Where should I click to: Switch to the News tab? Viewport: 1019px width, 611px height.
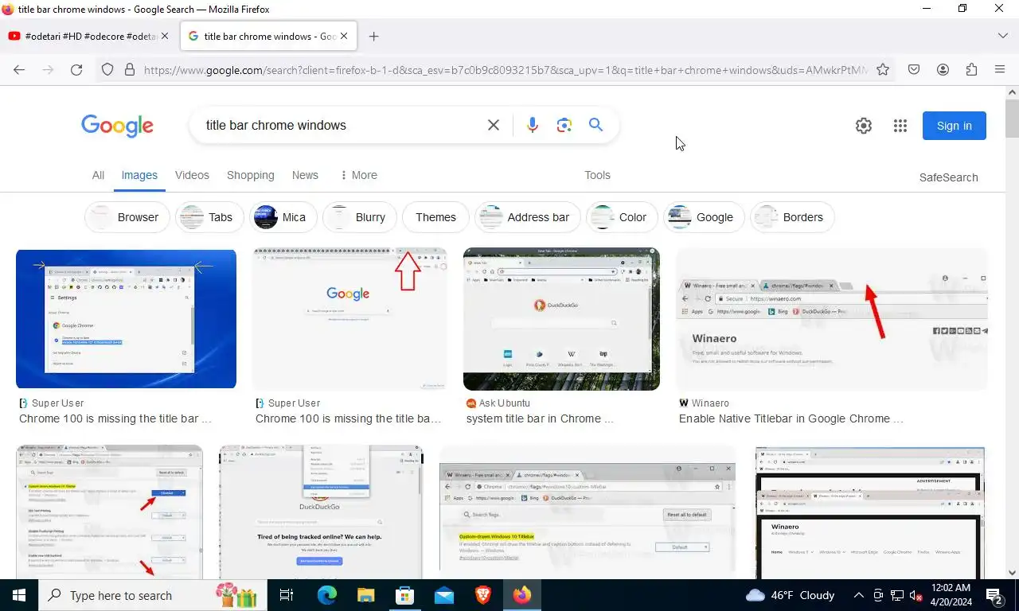tap(305, 175)
